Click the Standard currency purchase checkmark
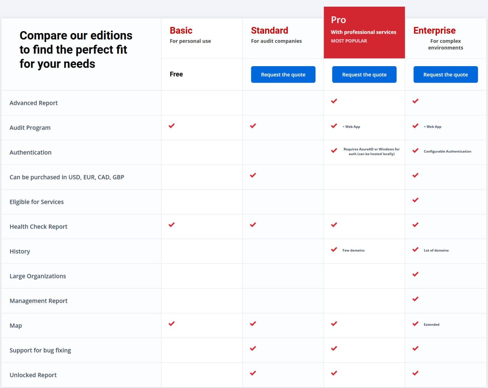 click(253, 175)
